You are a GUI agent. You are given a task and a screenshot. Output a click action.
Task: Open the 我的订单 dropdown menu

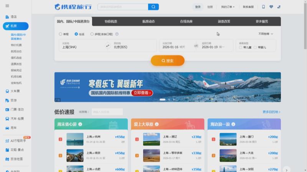pos(228,7)
